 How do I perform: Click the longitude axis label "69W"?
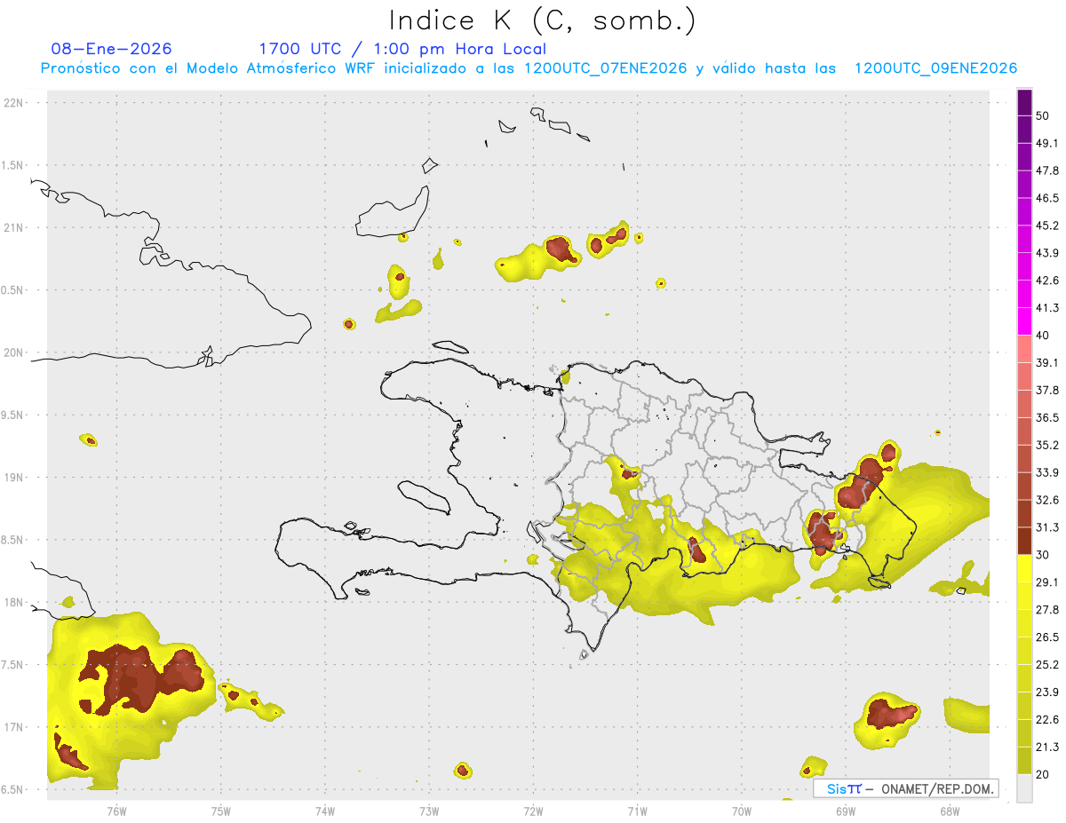coord(846,811)
